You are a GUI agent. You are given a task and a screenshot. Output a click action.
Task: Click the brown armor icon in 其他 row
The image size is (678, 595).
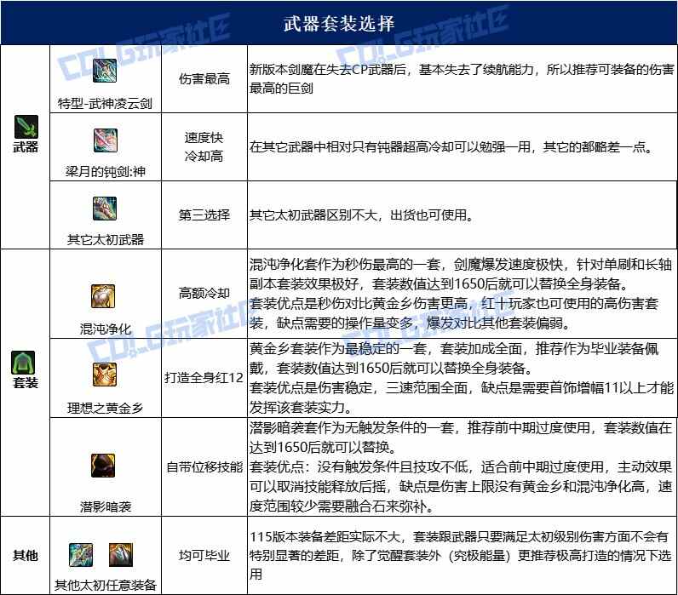[121, 555]
